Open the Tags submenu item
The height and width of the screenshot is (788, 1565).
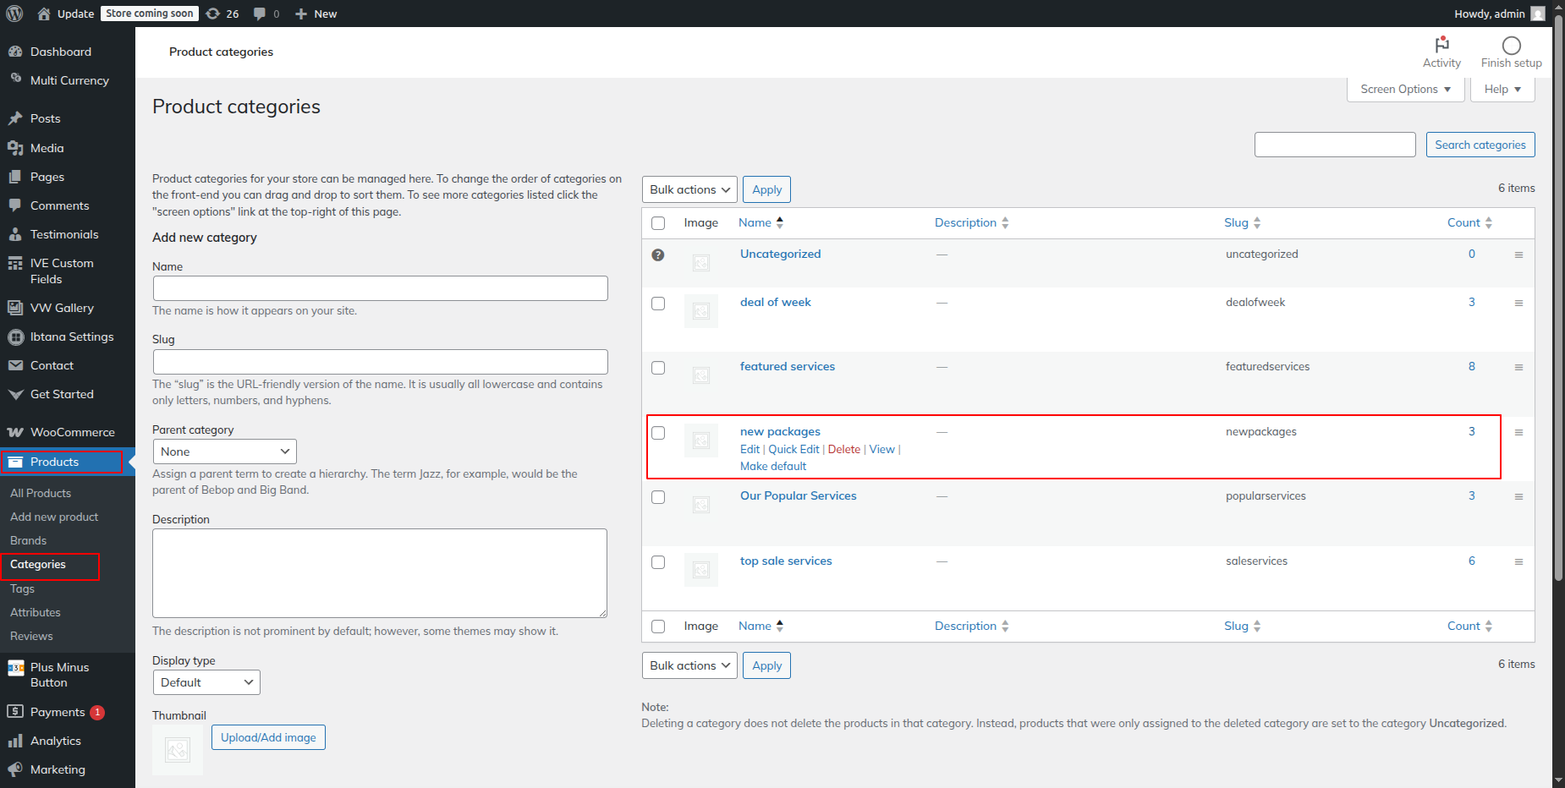tap(23, 588)
